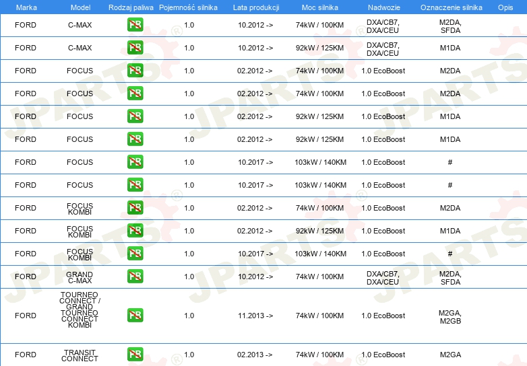The width and height of the screenshot is (527, 366).
Task: Click M2DA, SFDA code in C-MAX row
Action: [x=450, y=26]
